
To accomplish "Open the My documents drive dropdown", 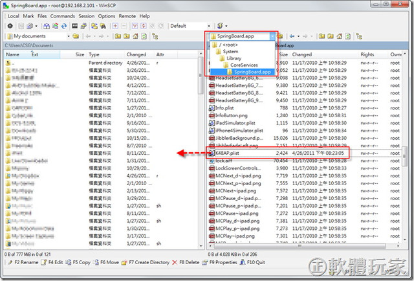I will pos(69,36).
